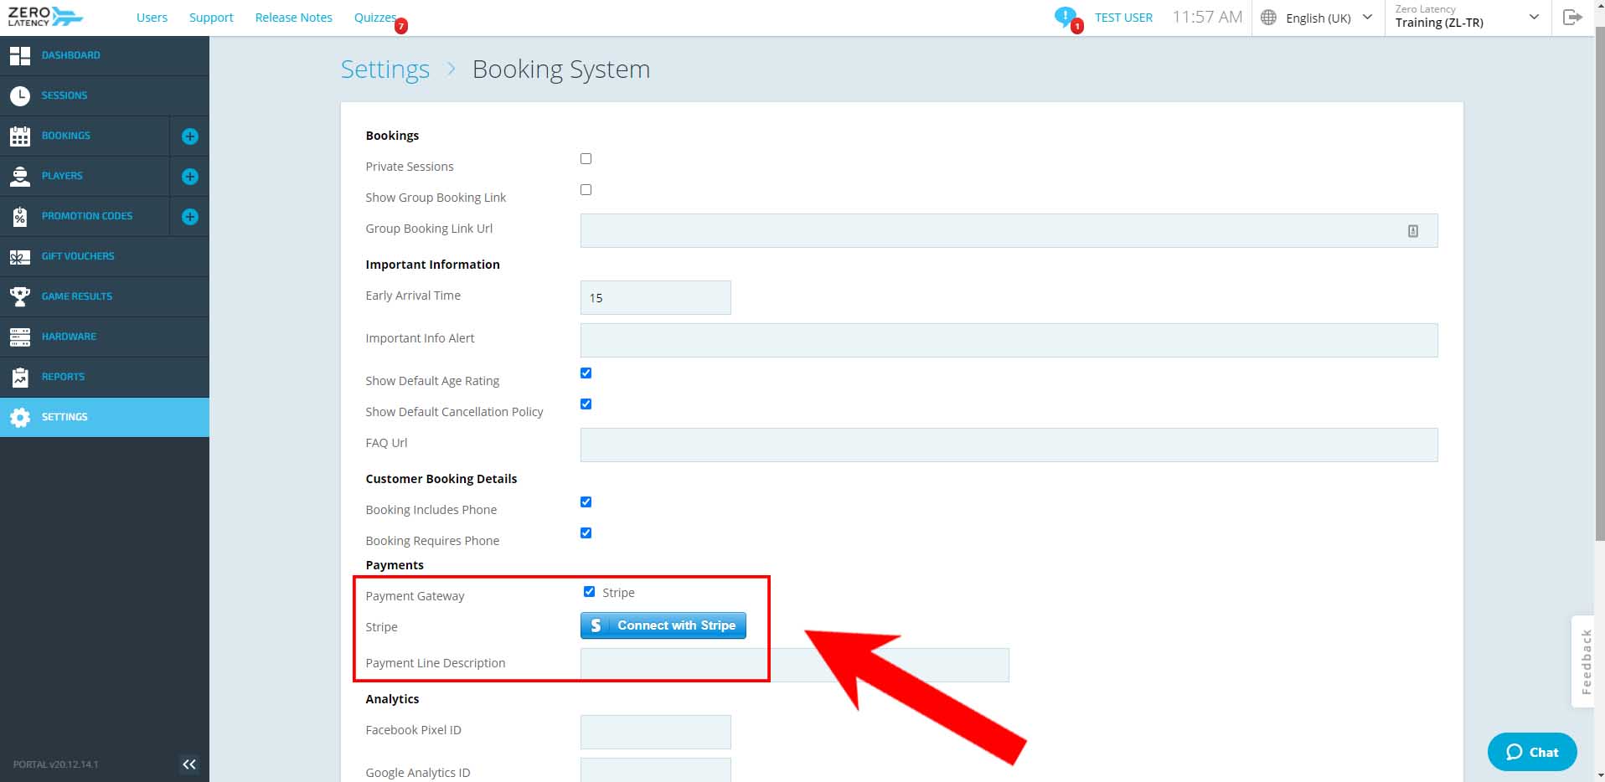1605x782 pixels.
Task: Uncheck Show Default Cancellation Policy
Action: click(586, 404)
